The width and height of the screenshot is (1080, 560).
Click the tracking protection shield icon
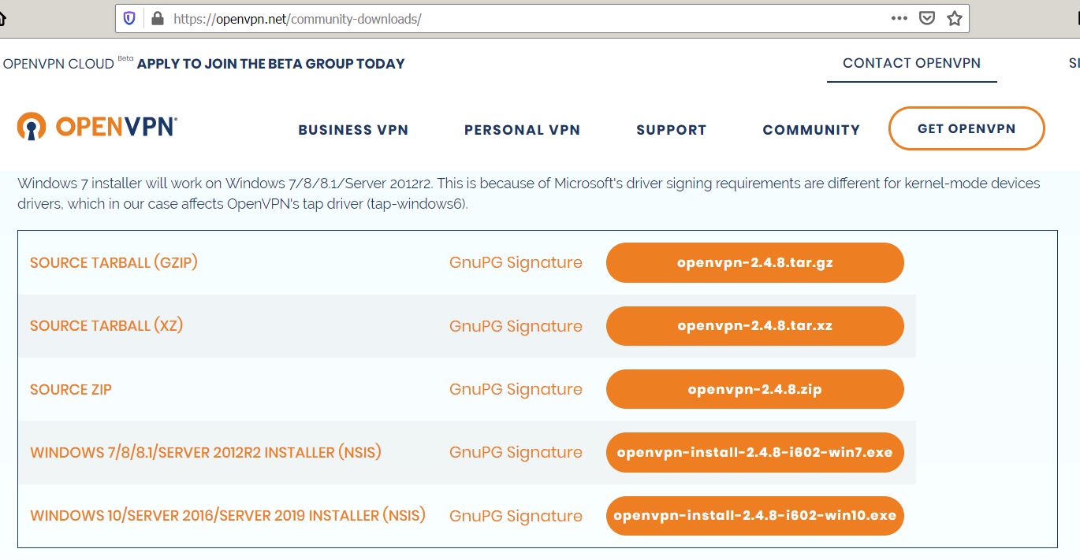tap(130, 19)
